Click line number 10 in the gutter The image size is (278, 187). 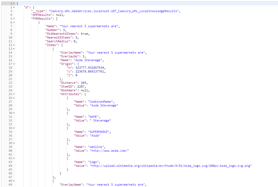[x=10, y=37]
